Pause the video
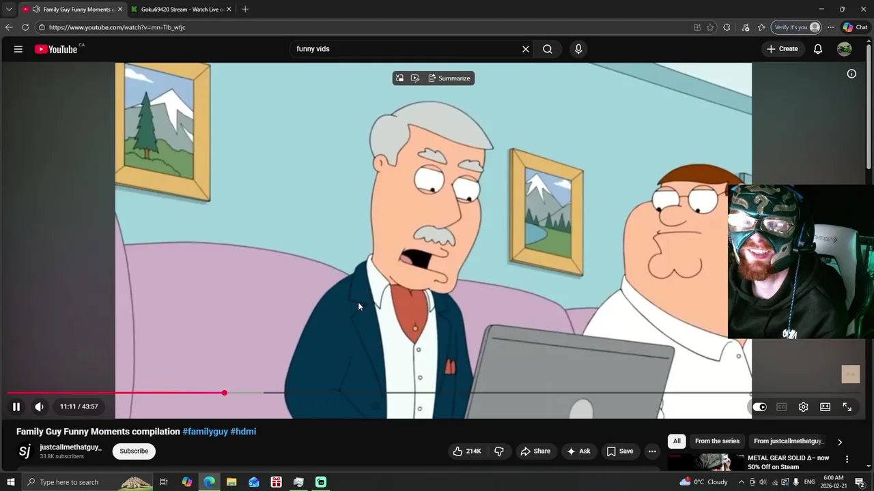This screenshot has width=874, height=491. [x=16, y=407]
